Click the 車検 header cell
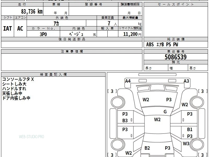Image resolution: width=209 pixels, height=157 pixels. click(56, 4)
